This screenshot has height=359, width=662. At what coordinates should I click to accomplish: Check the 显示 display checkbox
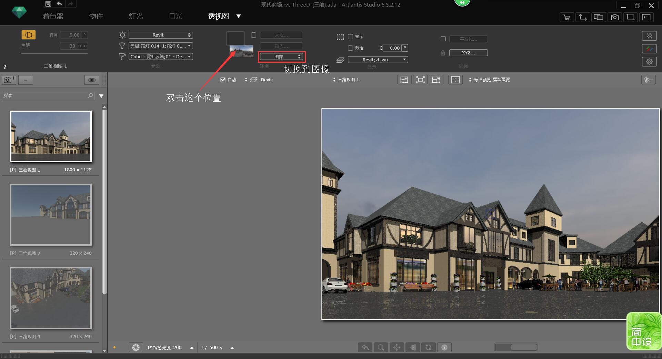click(350, 37)
